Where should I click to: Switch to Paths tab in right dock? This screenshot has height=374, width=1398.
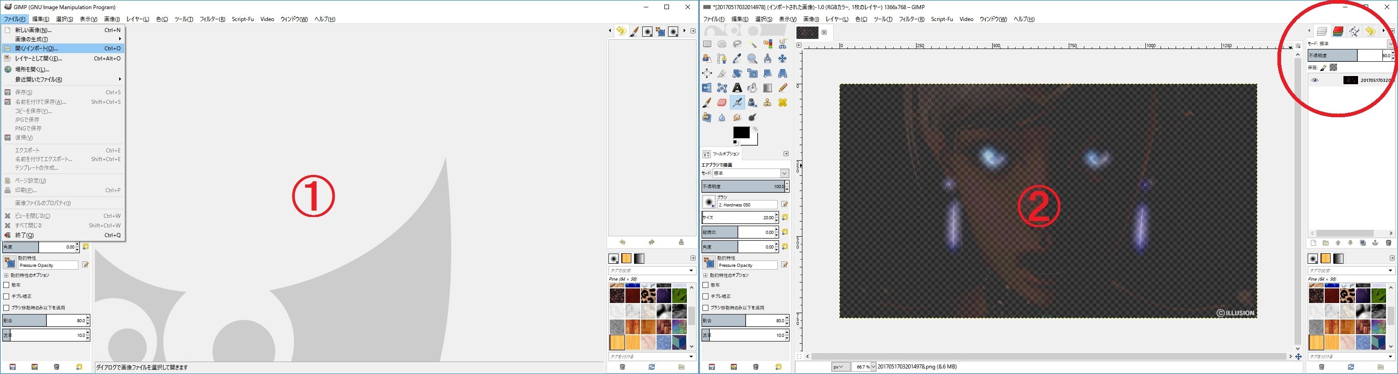point(1354,32)
